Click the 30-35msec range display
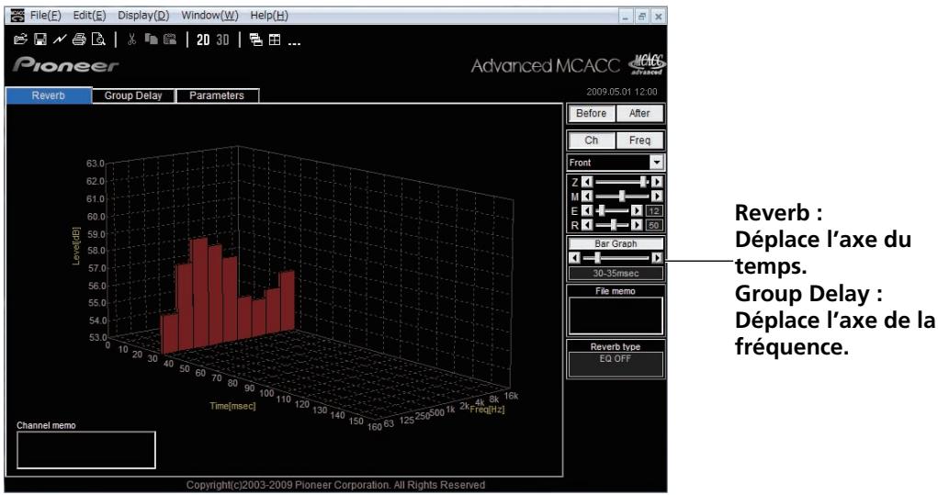 tap(616, 273)
